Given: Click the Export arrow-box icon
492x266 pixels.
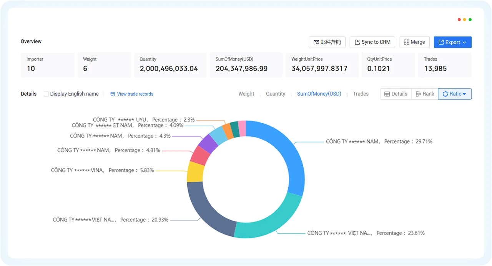Looking at the screenshot, I should click(441, 42).
